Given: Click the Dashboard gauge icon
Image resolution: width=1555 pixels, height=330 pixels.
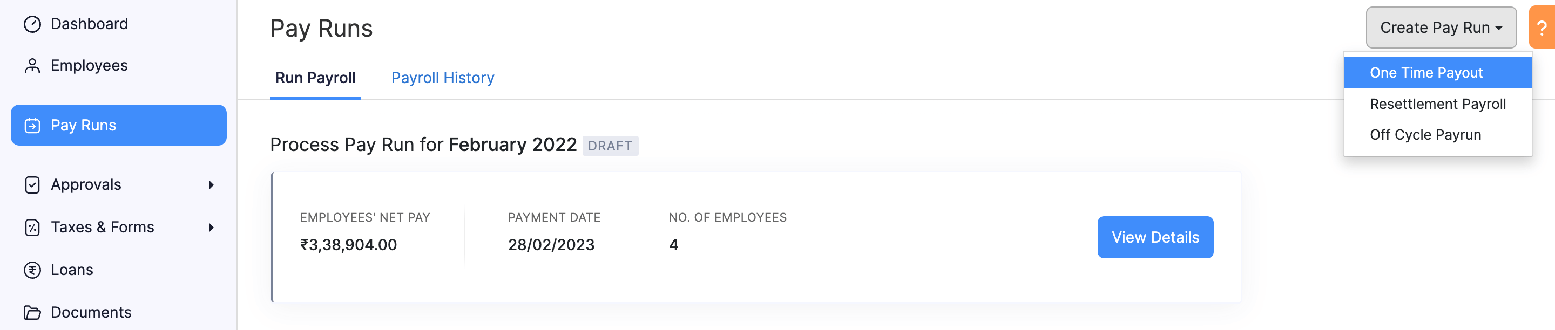Looking at the screenshot, I should [32, 24].
